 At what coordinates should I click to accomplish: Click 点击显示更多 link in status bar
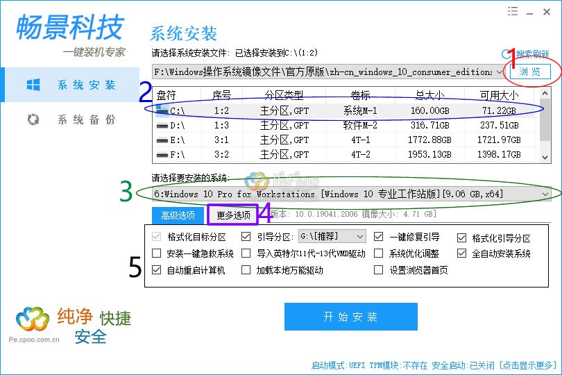click(529, 365)
